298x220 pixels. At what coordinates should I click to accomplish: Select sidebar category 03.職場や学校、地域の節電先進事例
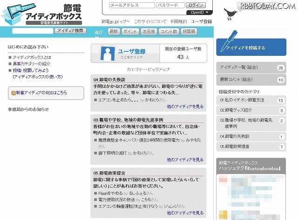[x=251, y=123]
